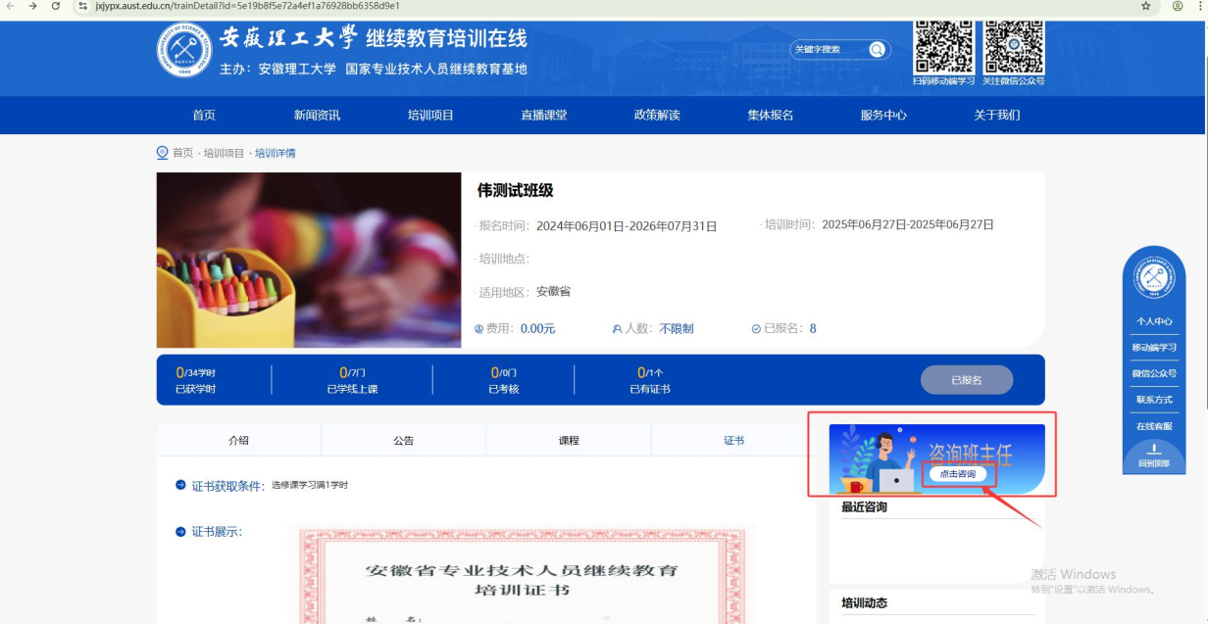Click the location pin icon in breadcrumb
The image size is (1208, 624).
pos(163,153)
